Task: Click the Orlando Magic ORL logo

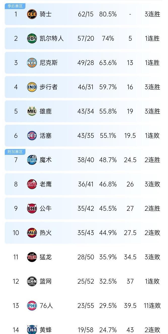Action: point(32,160)
